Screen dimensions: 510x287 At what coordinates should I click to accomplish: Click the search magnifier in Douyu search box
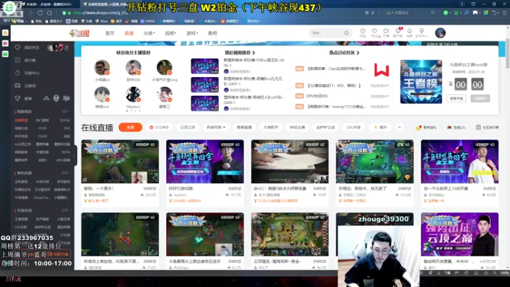[x=346, y=33]
